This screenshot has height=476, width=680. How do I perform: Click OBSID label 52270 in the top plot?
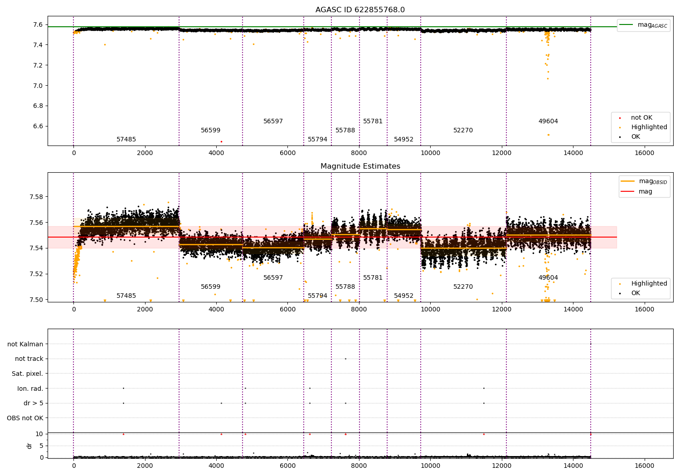click(x=463, y=131)
